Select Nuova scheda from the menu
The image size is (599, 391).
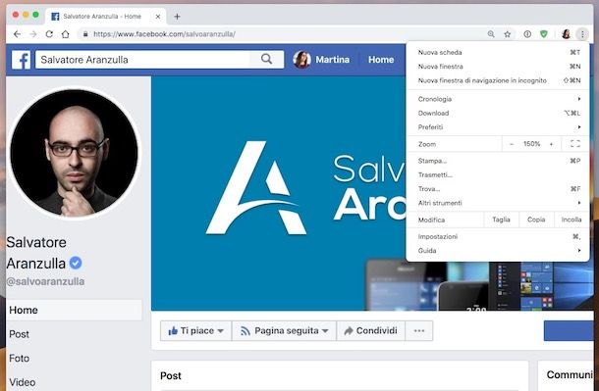click(498, 52)
